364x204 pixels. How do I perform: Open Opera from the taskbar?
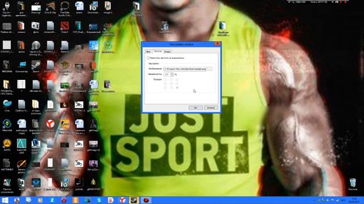tap(64, 200)
